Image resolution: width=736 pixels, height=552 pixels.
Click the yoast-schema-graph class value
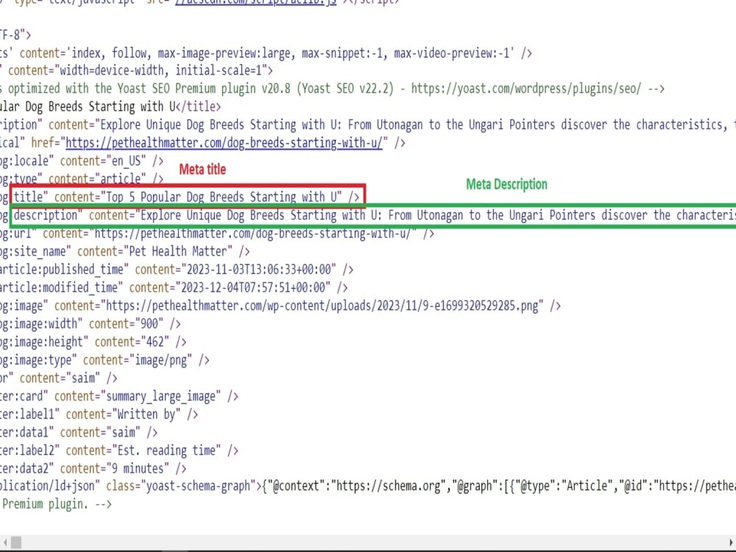pos(198,486)
